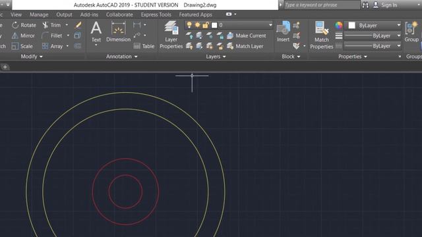This screenshot has width=422, height=237.
Task: Click the Make Current layer icon
Action: click(x=230, y=36)
